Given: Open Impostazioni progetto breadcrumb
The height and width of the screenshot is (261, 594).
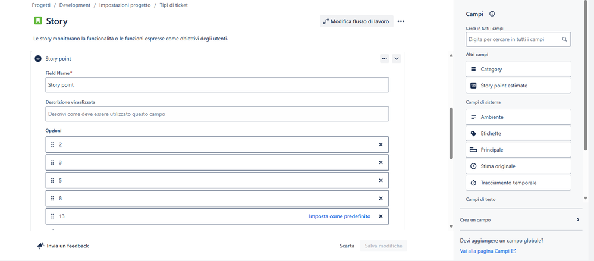Looking at the screenshot, I should (x=125, y=5).
